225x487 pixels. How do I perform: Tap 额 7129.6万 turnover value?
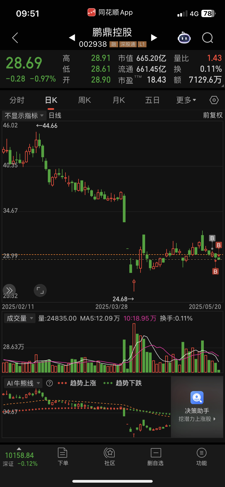(198, 80)
